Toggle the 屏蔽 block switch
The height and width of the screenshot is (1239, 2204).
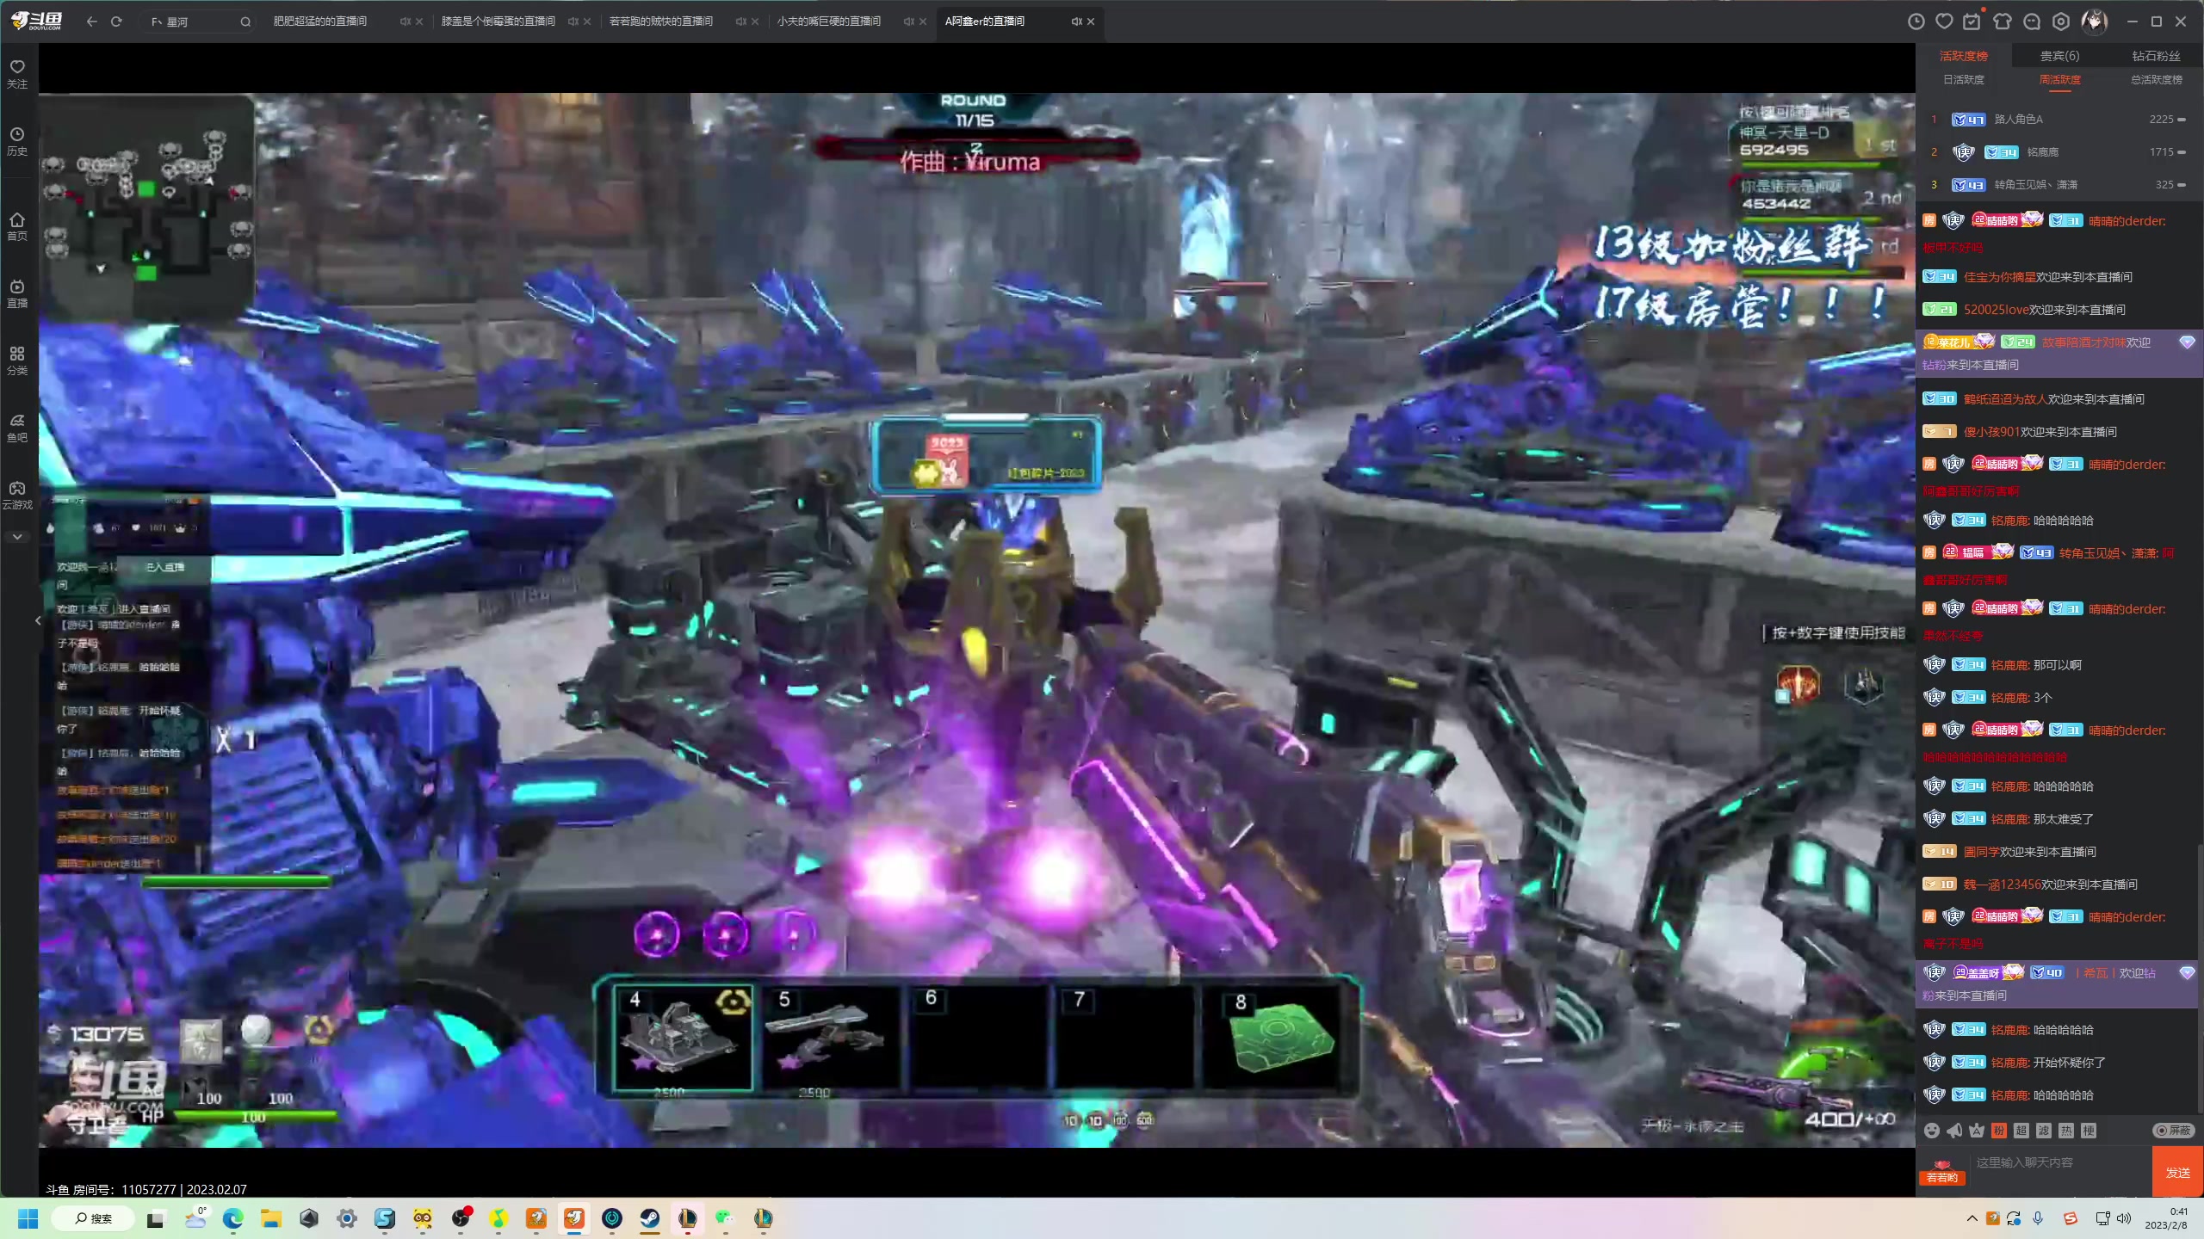point(2173,1131)
